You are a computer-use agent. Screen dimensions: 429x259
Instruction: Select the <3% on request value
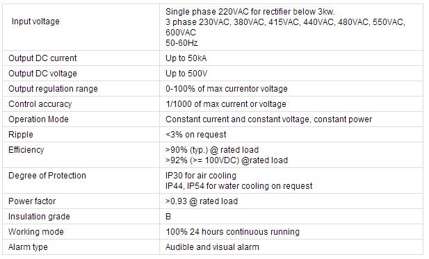196,135
